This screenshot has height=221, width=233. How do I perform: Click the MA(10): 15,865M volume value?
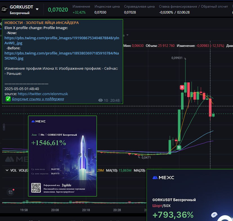click(x=118, y=170)
